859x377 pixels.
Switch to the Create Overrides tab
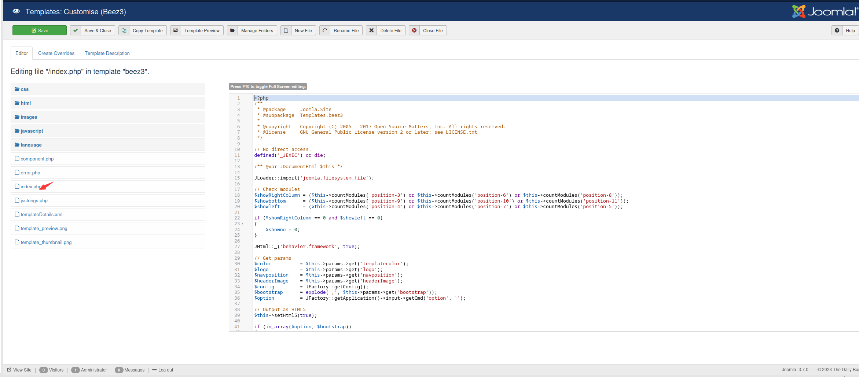56,53
